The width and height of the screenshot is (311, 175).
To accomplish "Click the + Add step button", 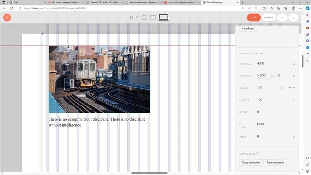I will (x=248, y=28).
